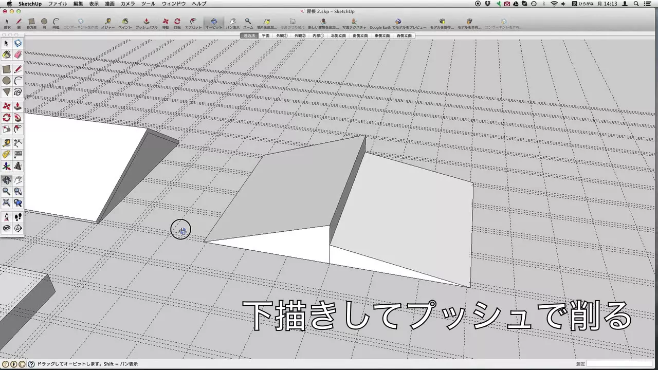Open the 平面 scene tab
658x370 pixels.
coord(265,36)
